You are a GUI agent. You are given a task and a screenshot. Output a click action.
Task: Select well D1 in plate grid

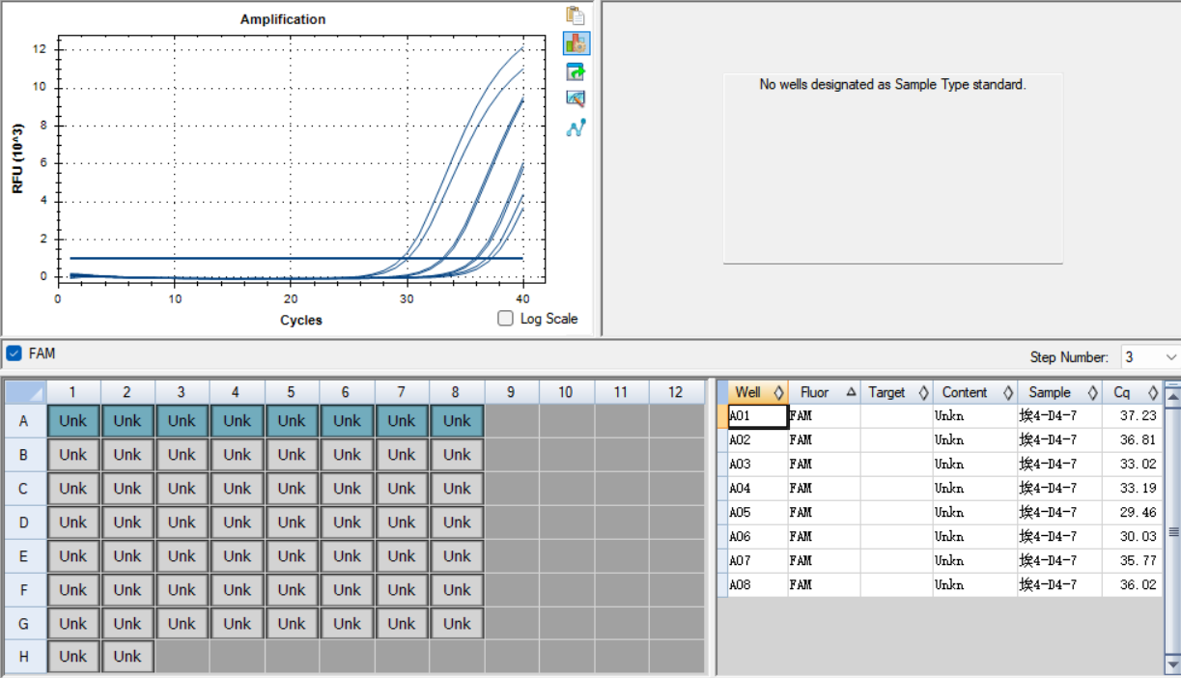coord(72,523)
